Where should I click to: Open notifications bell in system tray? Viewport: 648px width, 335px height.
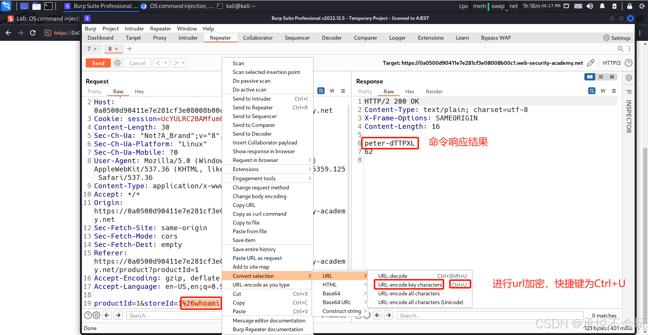coord(602,6)
